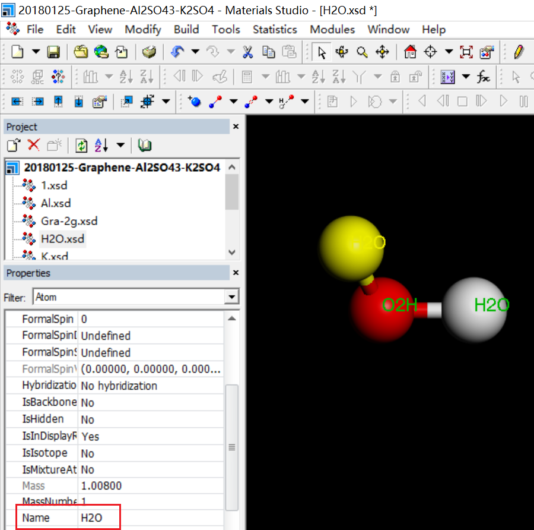Click the New document icon

click(x=18, y=52)
